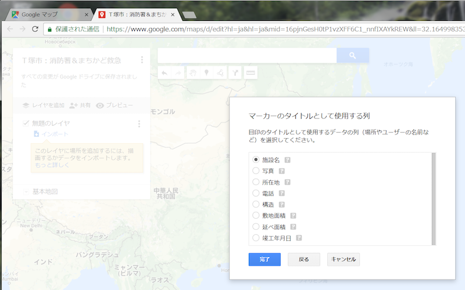Select the add marker pin tool

click(207, 73)
